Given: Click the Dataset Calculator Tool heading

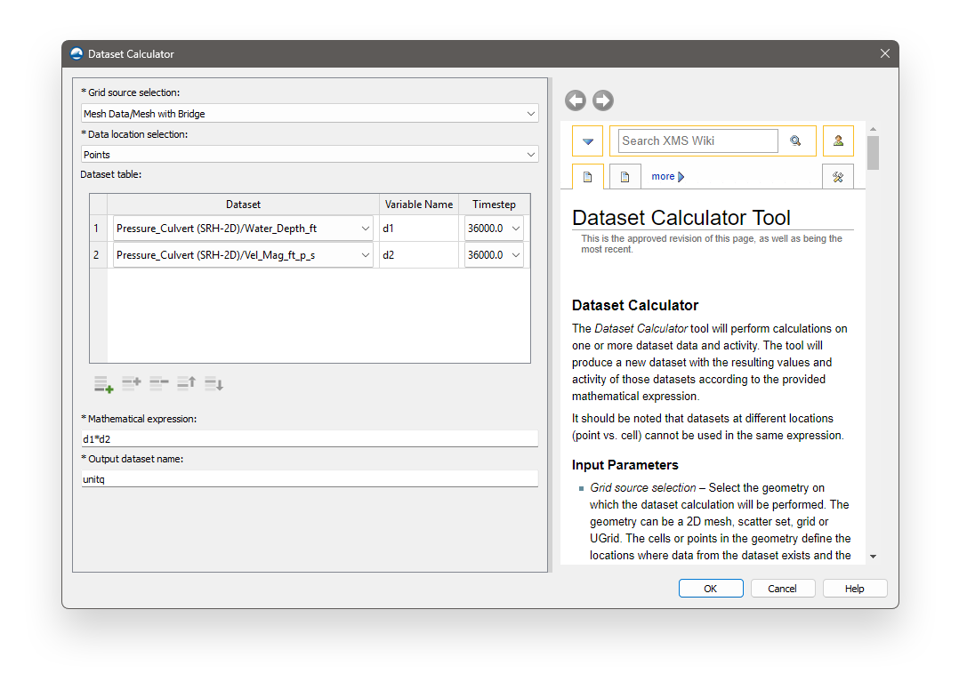Looking at the screenshot, I should 681,218.
